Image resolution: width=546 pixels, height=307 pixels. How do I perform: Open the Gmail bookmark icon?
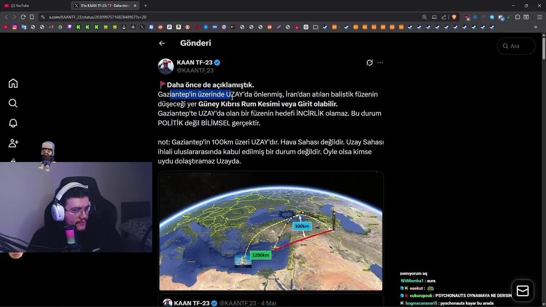pyautogui.click(x=51, y=27)
